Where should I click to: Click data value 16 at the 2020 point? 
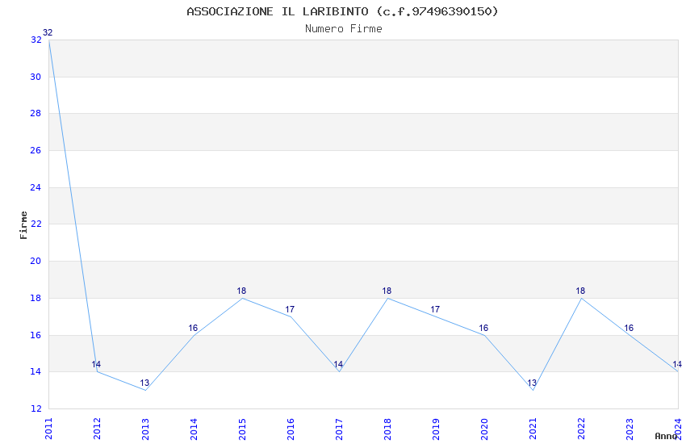pos(483,328)
